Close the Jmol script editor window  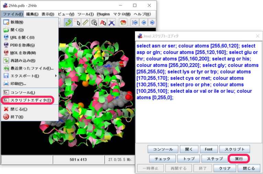258,36
